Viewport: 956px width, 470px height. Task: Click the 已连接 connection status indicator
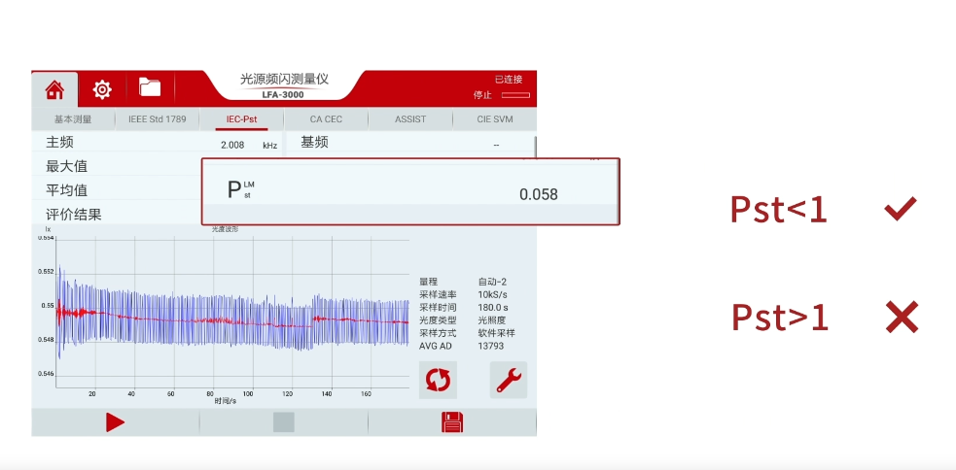tap(509, 80)
